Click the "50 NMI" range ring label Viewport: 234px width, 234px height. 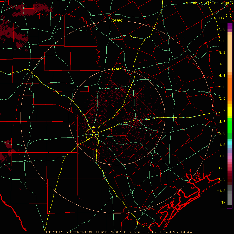(x=117, y=69)
